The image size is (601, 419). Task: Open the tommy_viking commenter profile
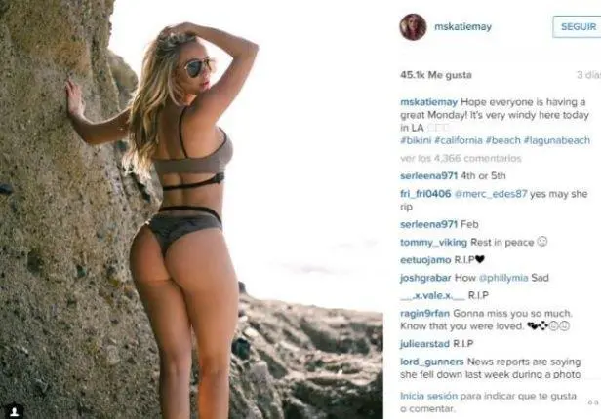[433, 243]
